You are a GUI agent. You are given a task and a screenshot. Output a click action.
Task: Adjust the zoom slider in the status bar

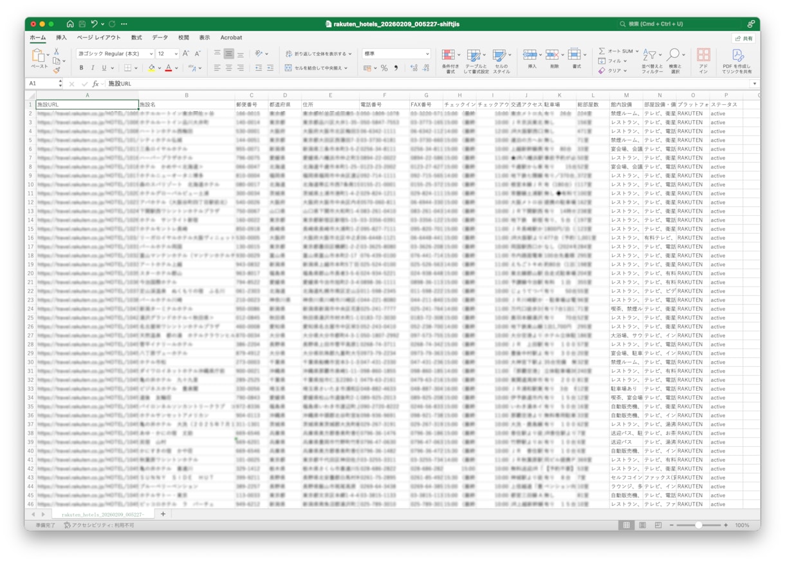point(698,525)
